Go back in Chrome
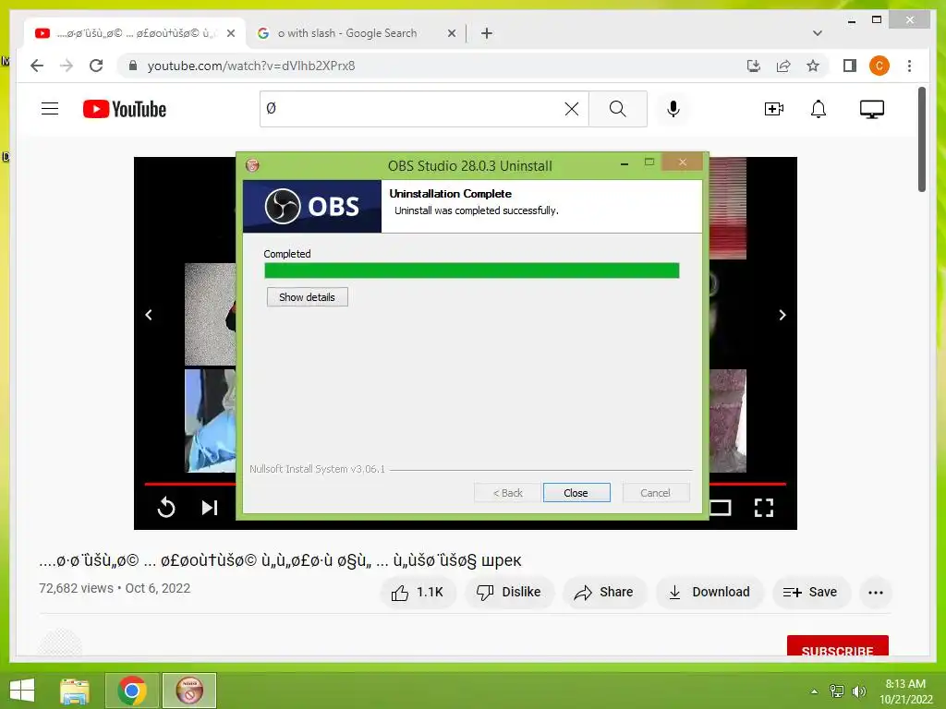946x709 pixels. pos(37,66)
